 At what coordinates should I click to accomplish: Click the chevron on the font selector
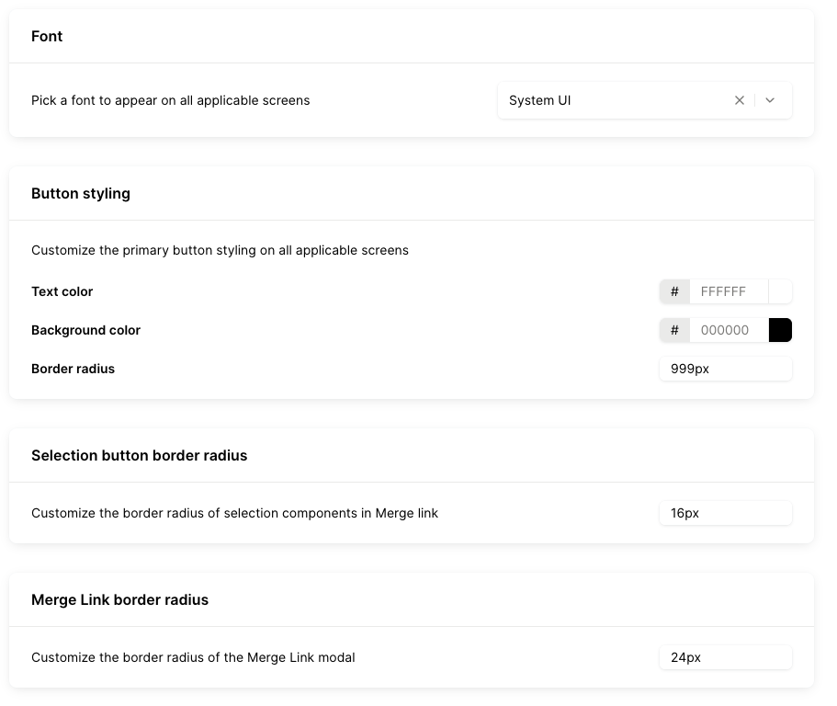click(770, 100)
